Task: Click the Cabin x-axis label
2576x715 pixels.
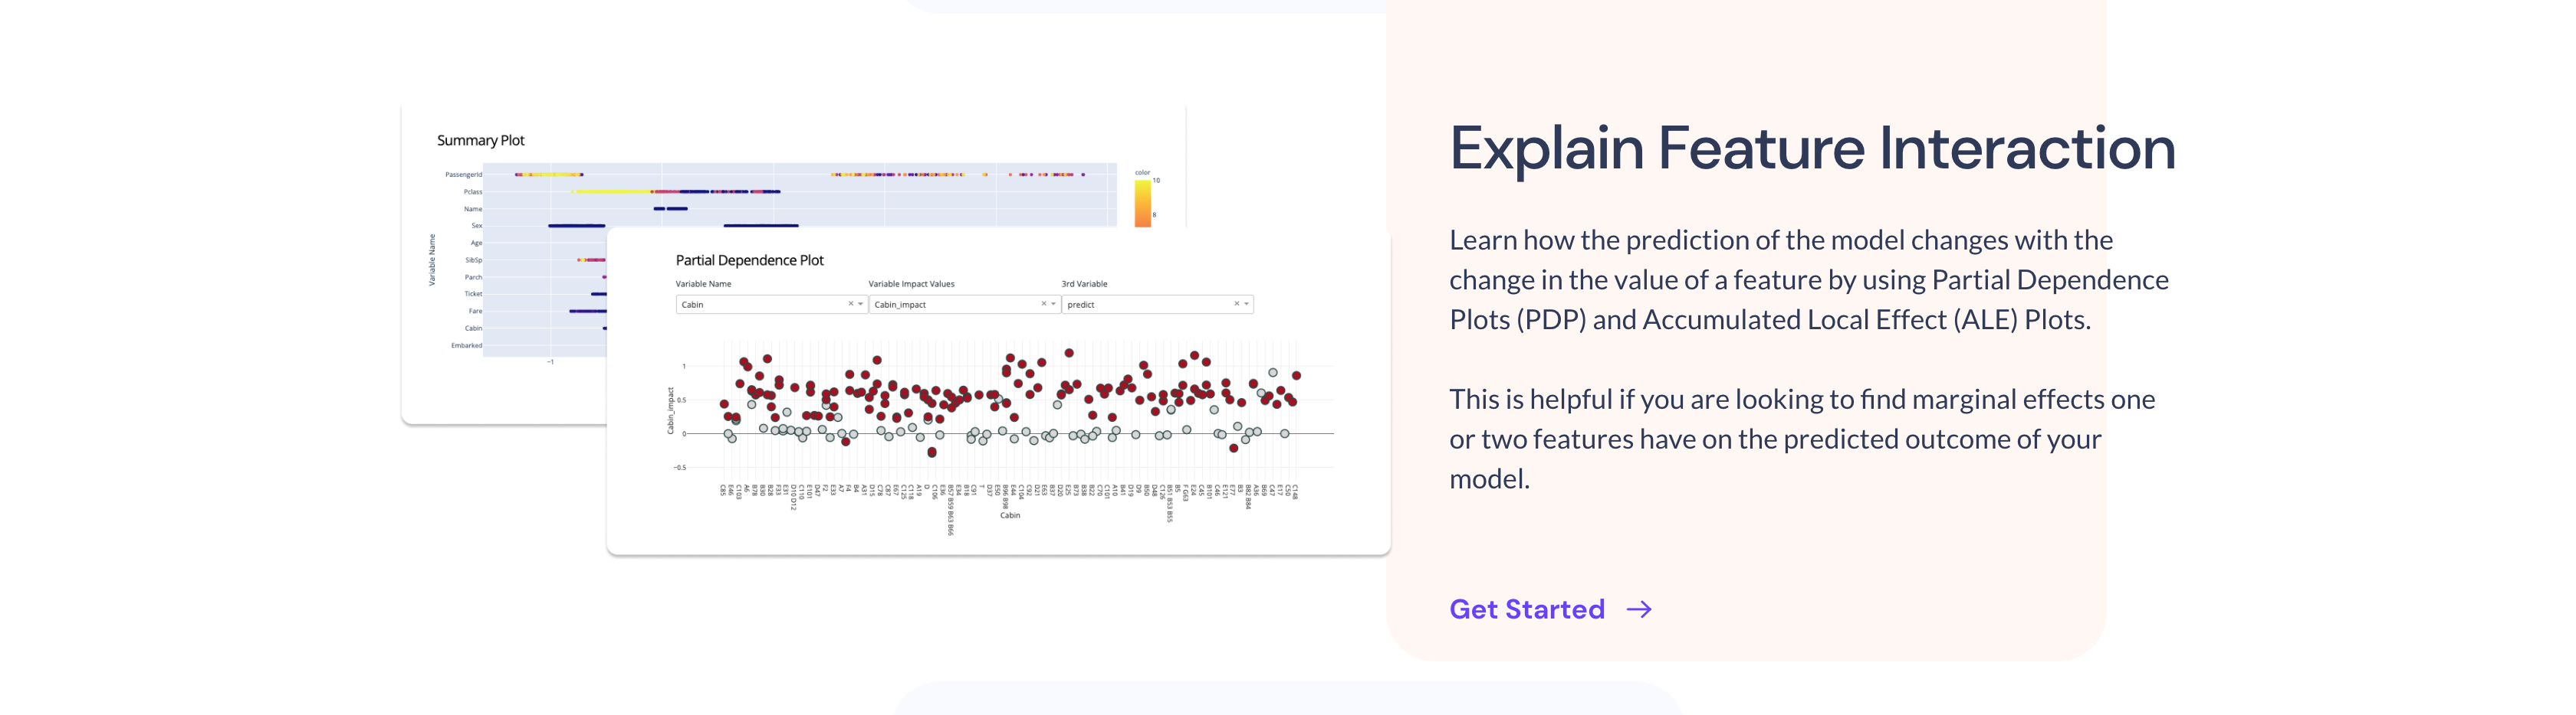Action: coord(1010,515)
